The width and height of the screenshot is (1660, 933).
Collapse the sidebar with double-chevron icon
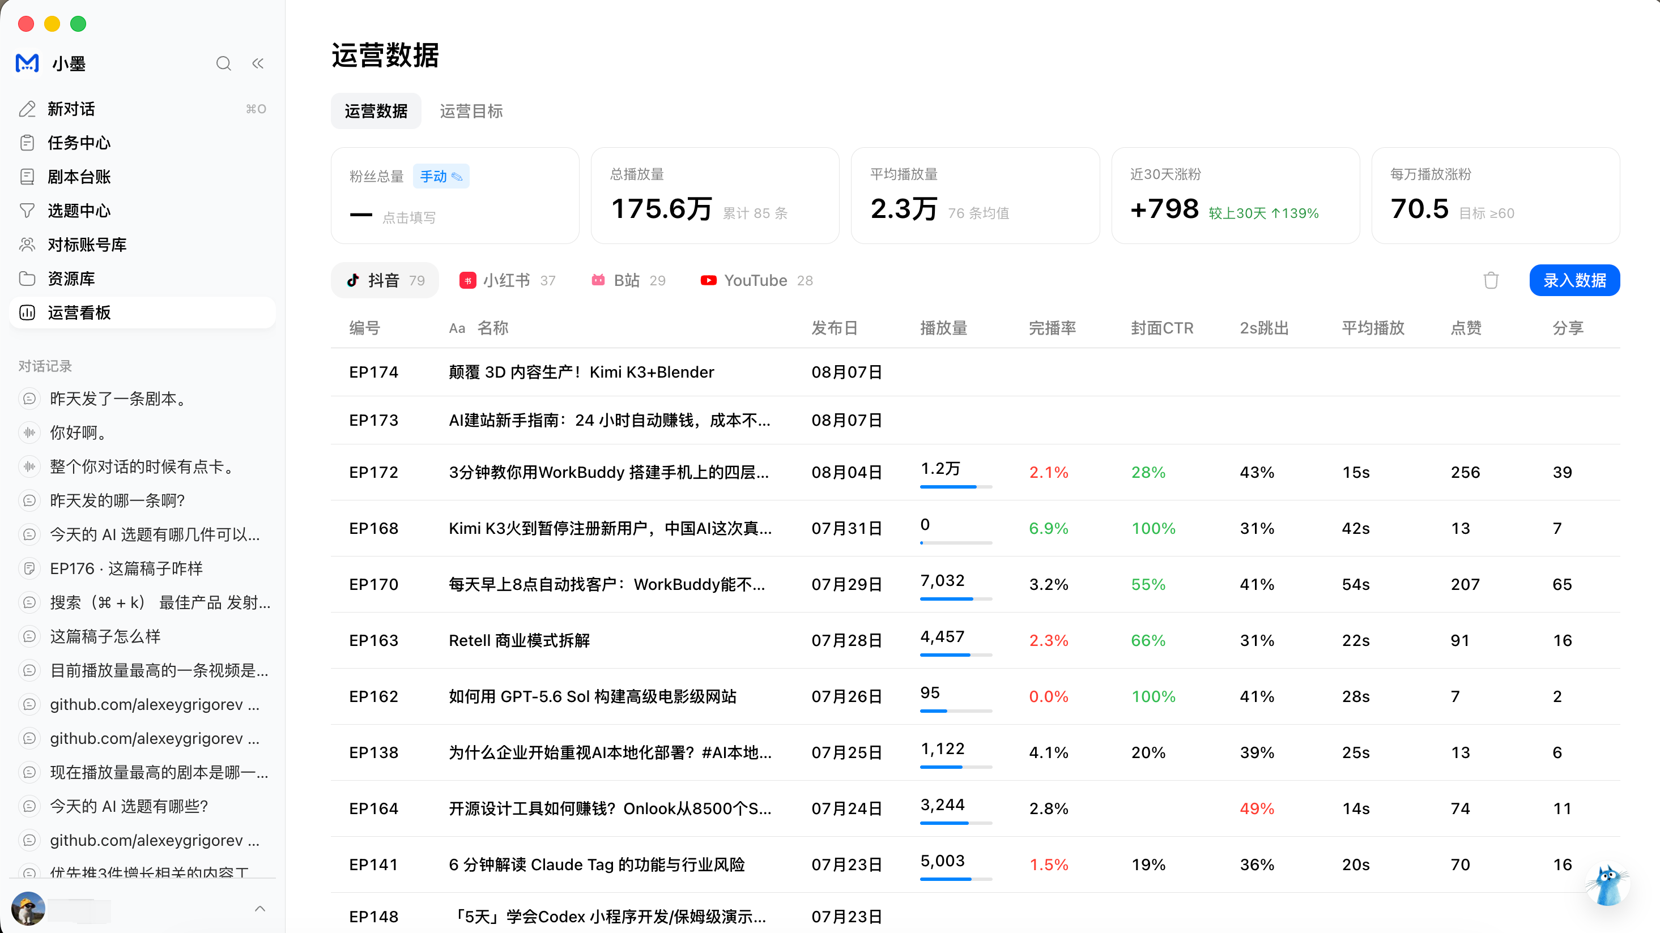(x=258, y=63)
